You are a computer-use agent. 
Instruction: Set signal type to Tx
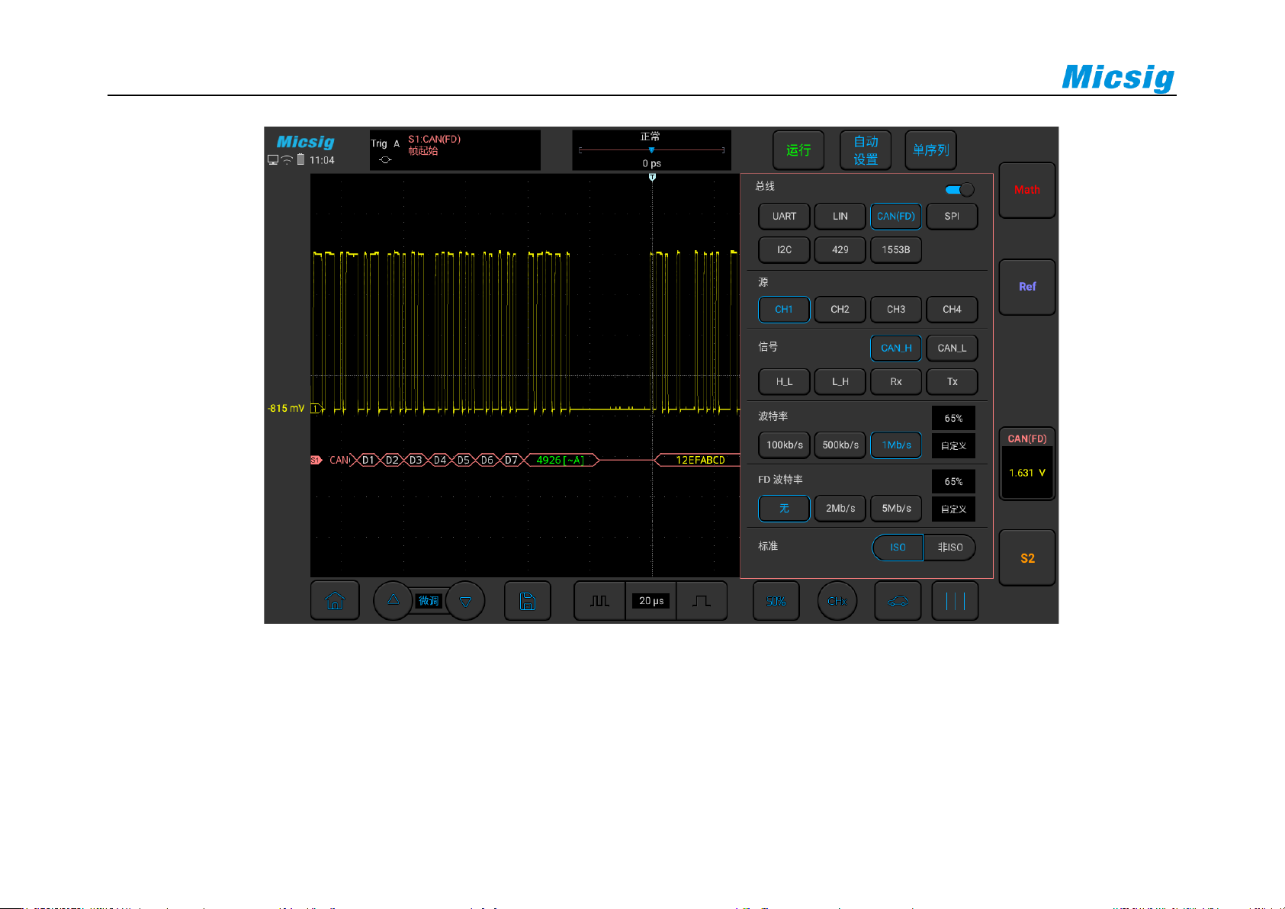(952, 382)
